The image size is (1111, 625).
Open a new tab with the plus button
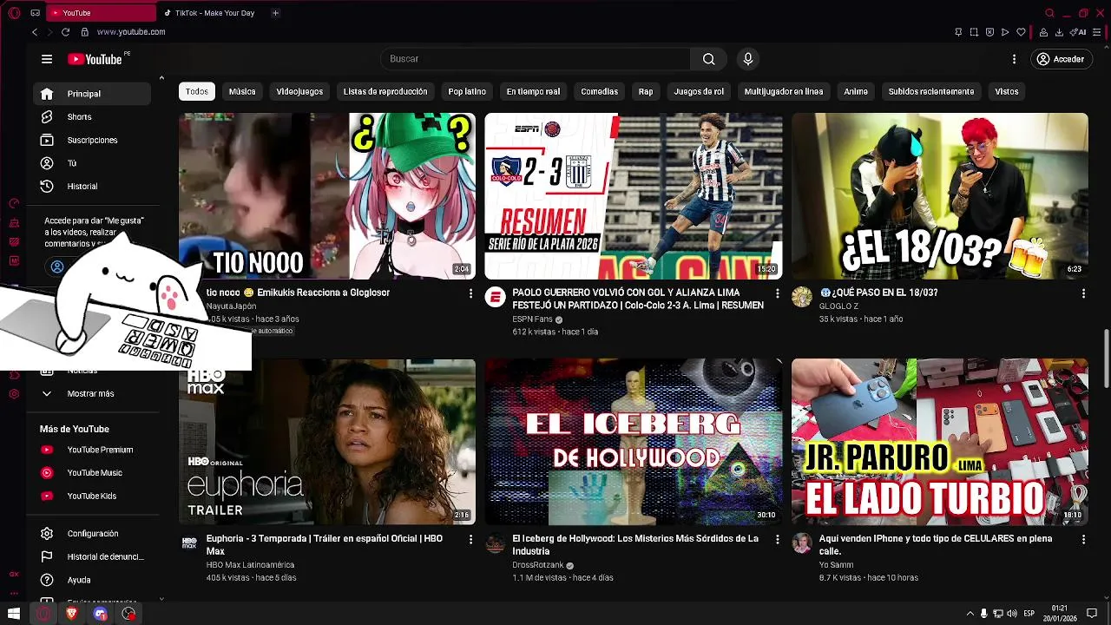pyautogui.click(x=275, y=13)
